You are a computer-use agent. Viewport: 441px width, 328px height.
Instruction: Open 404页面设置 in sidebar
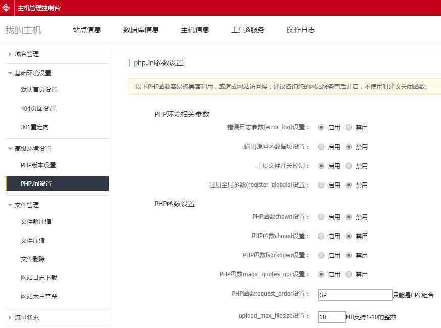point(38,109)
